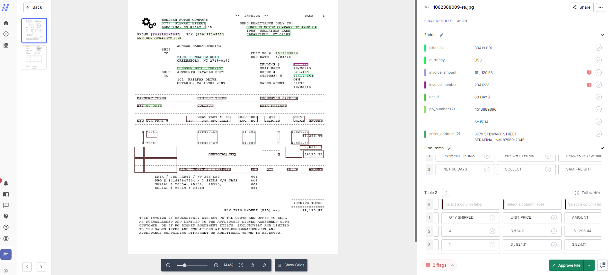Expand the 2 flags panel
The width and height of the screenshot is (612, 275).
coord(439,265)
